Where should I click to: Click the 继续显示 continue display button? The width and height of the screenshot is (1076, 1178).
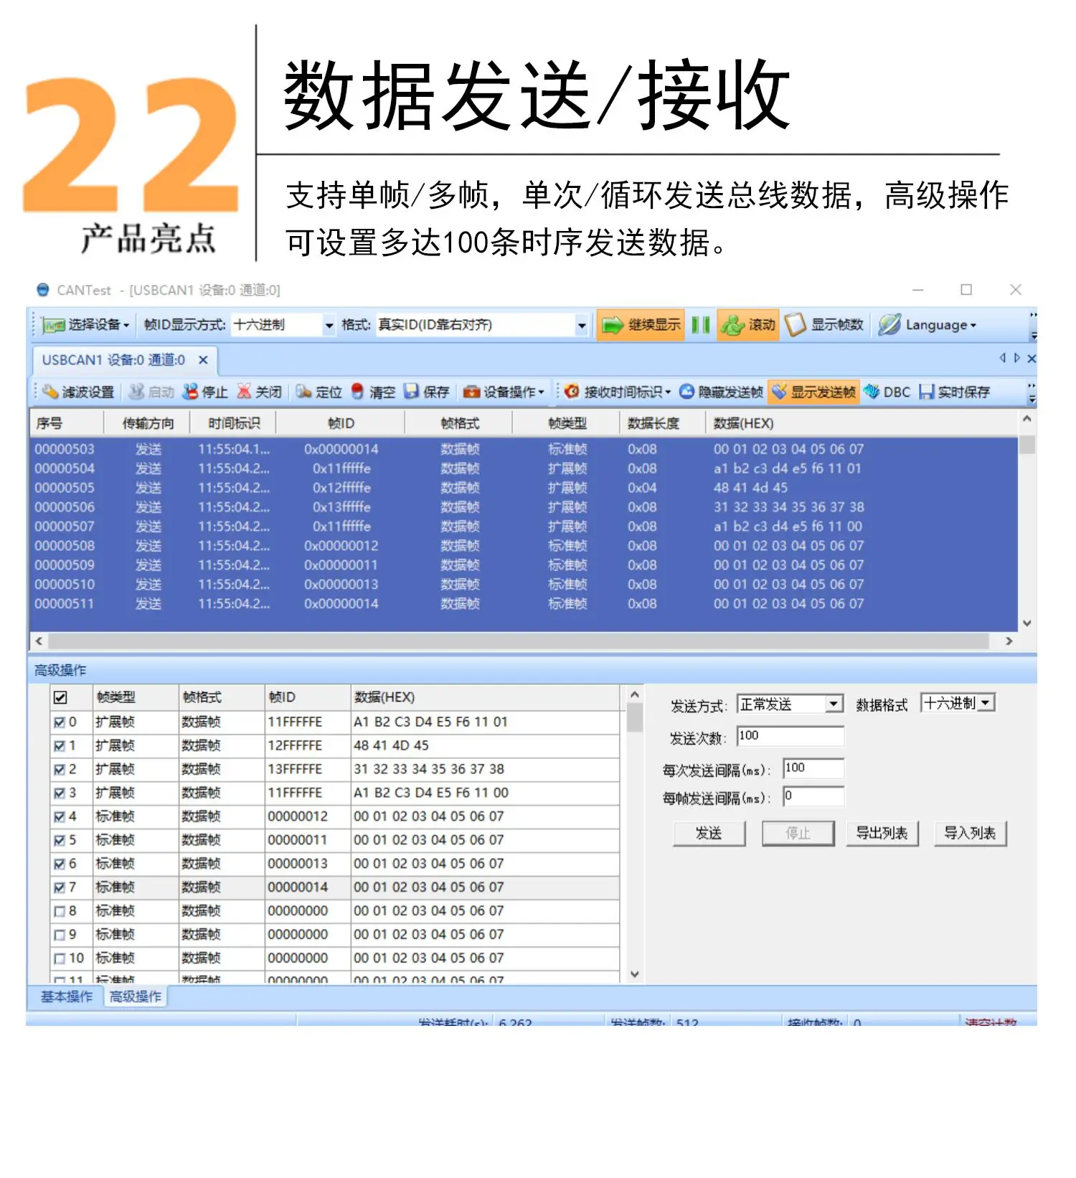coord(641,325)
